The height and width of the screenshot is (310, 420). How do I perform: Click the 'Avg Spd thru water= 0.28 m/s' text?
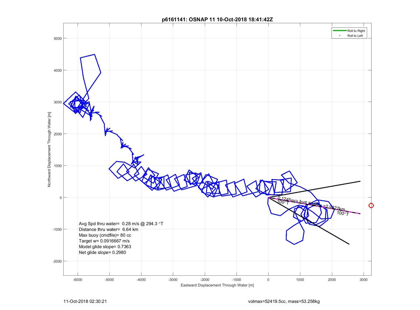pyautogui.click(x=121, y=223)
